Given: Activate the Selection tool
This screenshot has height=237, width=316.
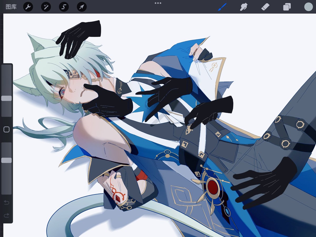Looking at the screenshot, I should pos(64,7).
